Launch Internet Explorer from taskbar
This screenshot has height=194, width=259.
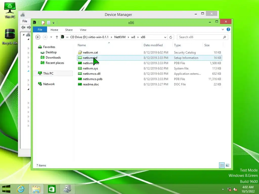click(x=21, y=189)
